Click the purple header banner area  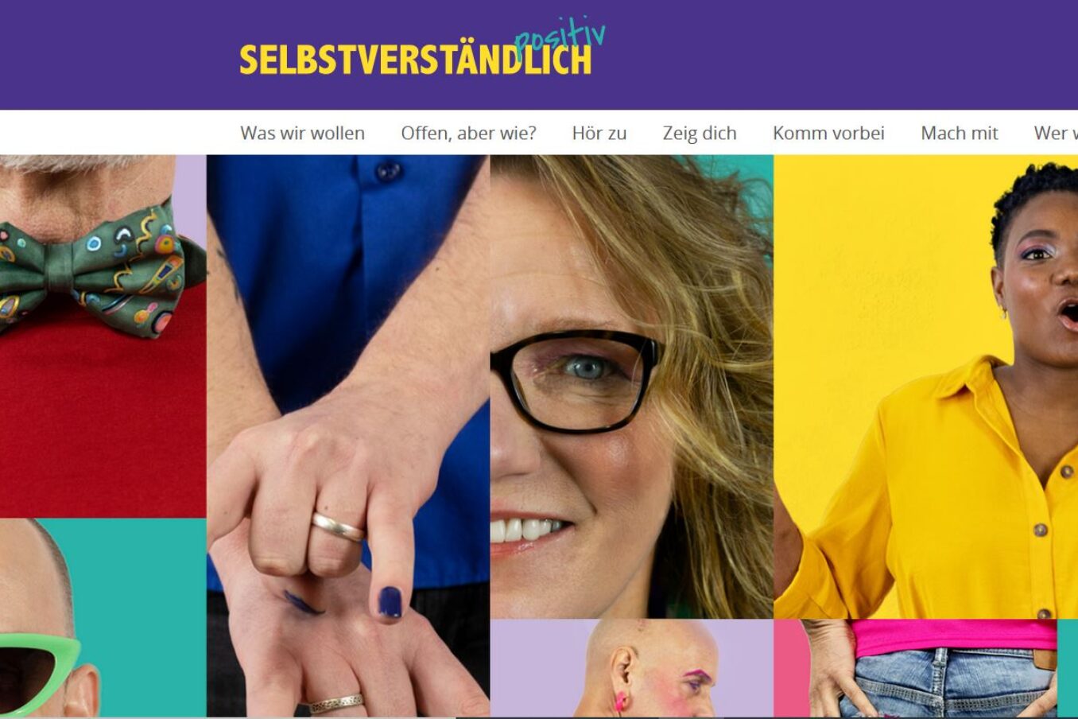[539, 55]
